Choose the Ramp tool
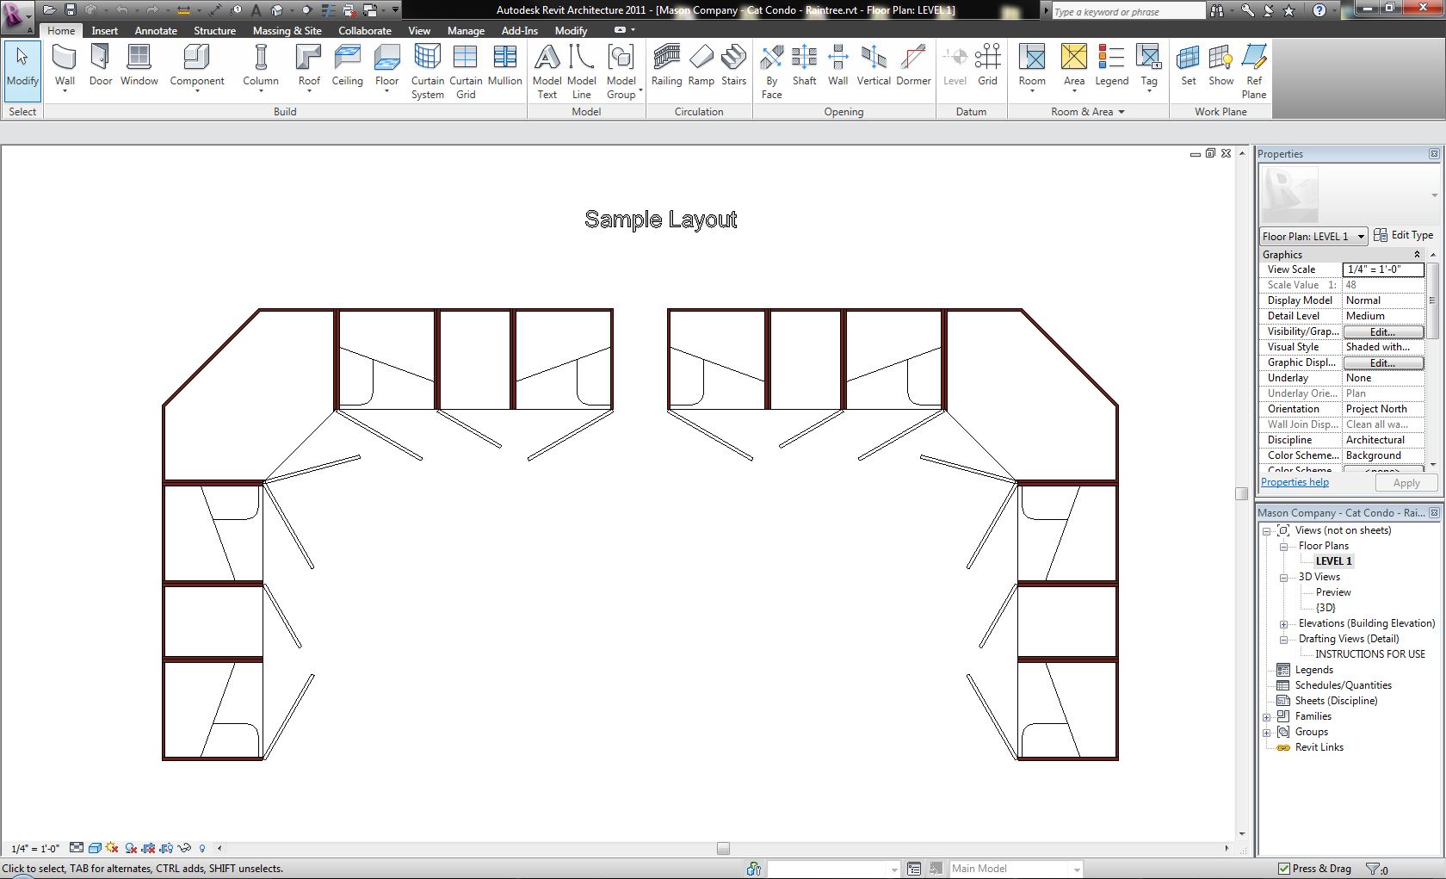Viewport: 1446px width, 879px height. [x=701, y=65]
